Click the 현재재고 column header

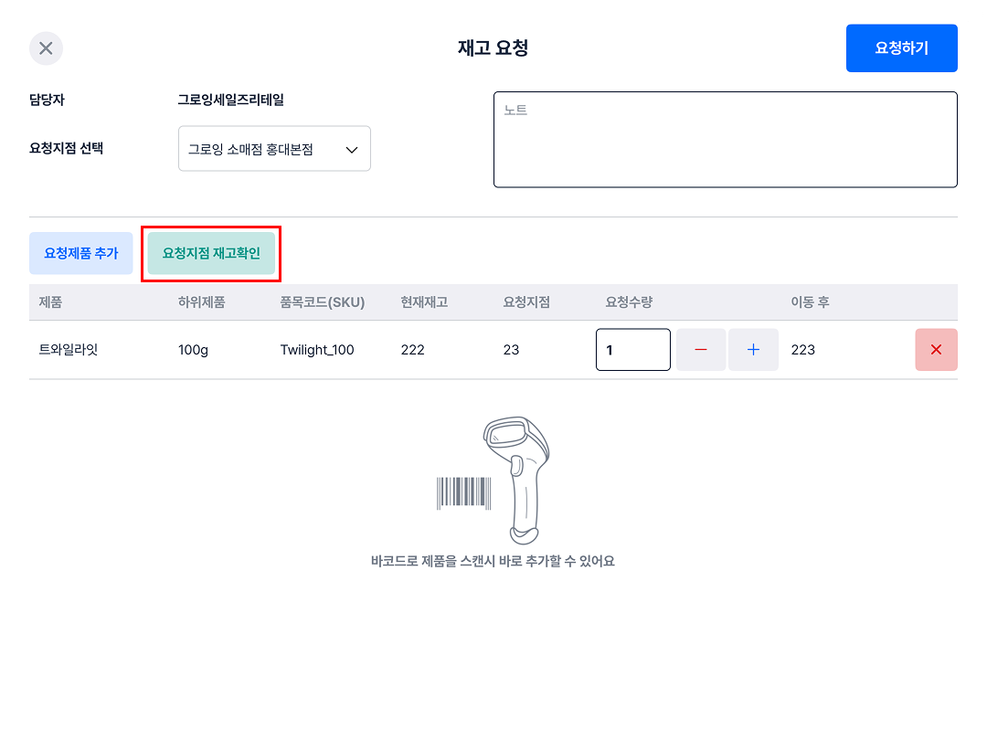coord(424,302)
